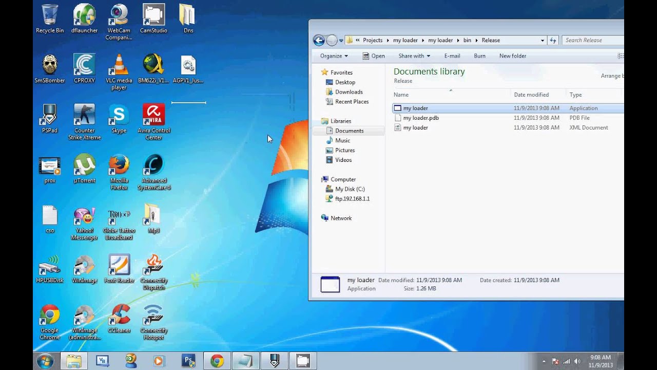The image size is (657, 370).
Task: Open Foxit Reader desktop shortcut
Action: pos(119,269)
